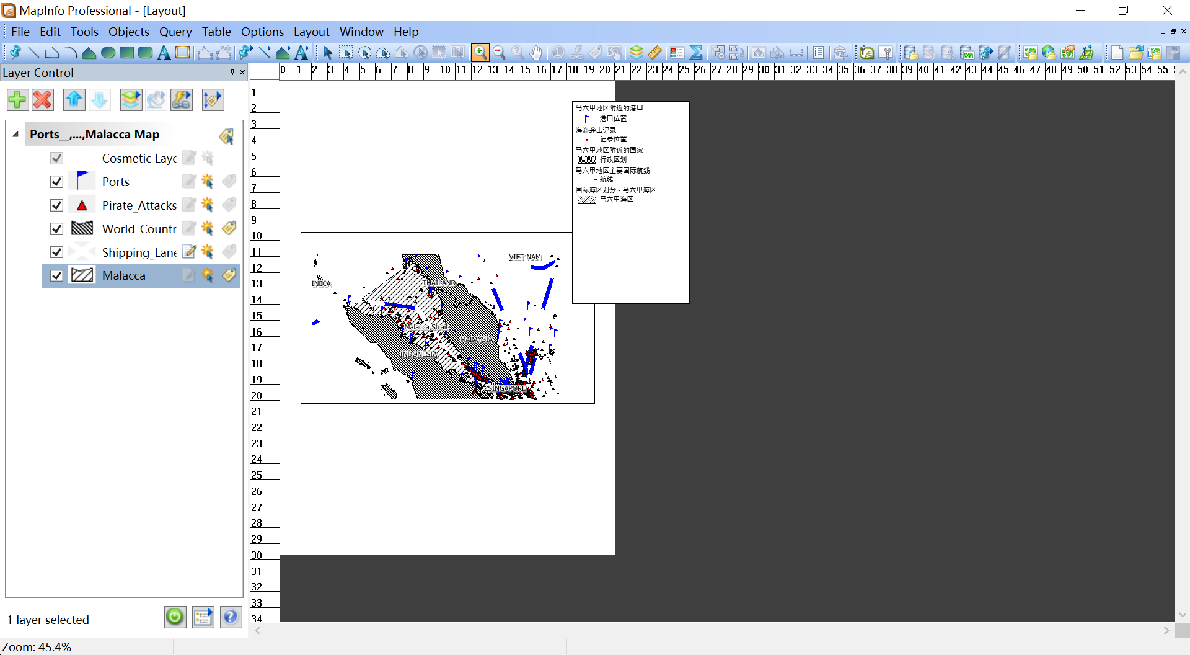Toggle visibility checkbox of Shipping_Lanes layer
The height and width of the screenshot is (655, 1190).
pos(56,252)
